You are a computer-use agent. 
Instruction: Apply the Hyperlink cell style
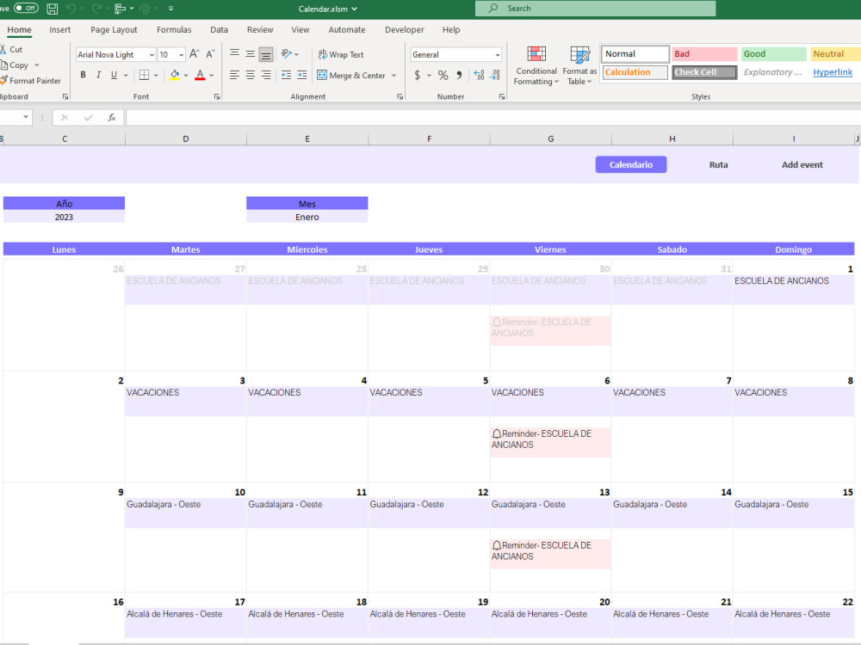832,71
